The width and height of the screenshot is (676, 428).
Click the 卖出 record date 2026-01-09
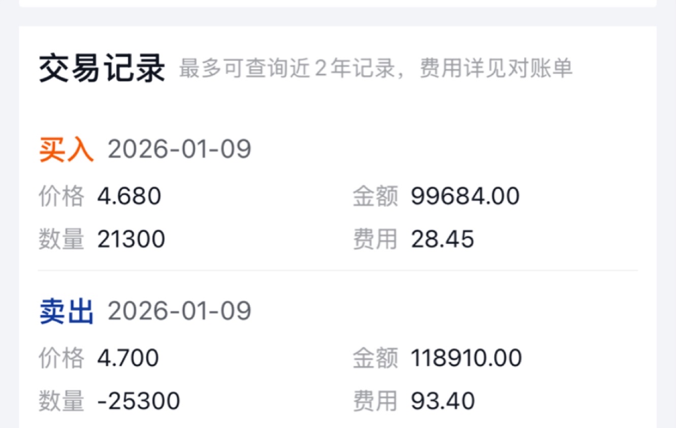tap(179, 312)
